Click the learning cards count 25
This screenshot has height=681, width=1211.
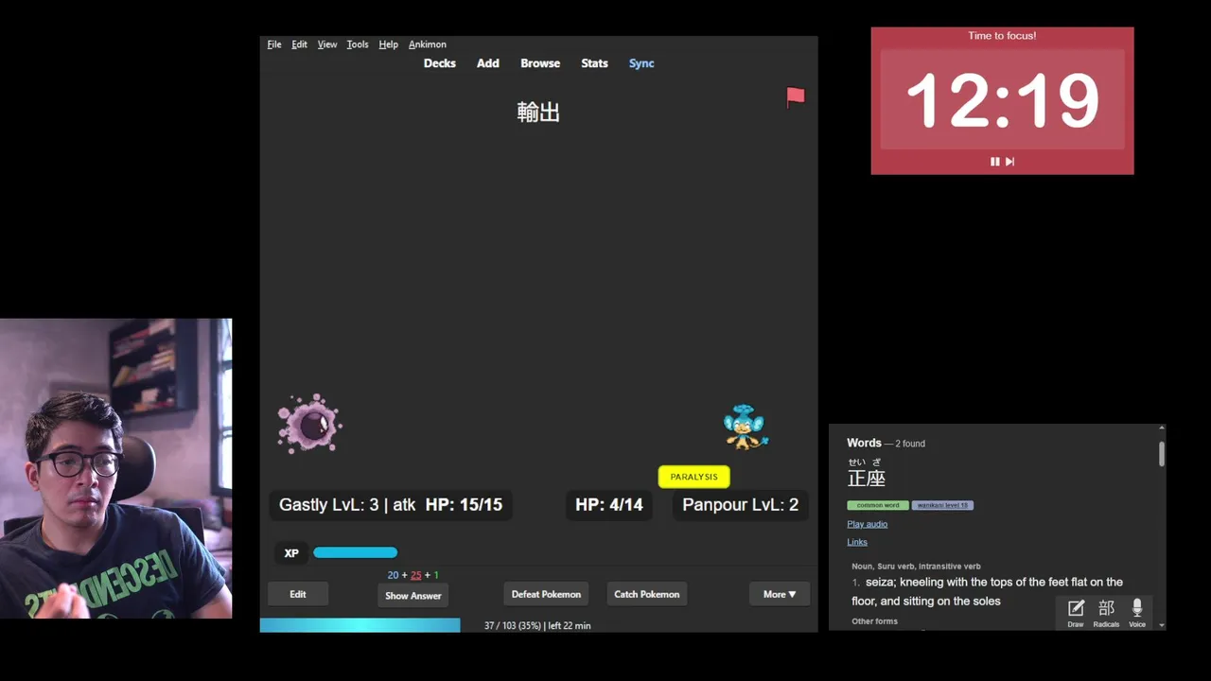click(x=416, y=575)
